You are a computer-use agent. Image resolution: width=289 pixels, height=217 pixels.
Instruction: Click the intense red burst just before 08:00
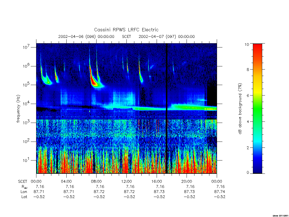[93, 79]
